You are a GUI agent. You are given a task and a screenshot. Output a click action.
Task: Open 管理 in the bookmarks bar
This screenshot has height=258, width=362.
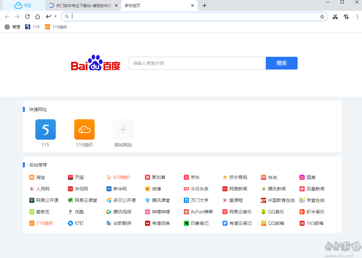coord(12,27)
